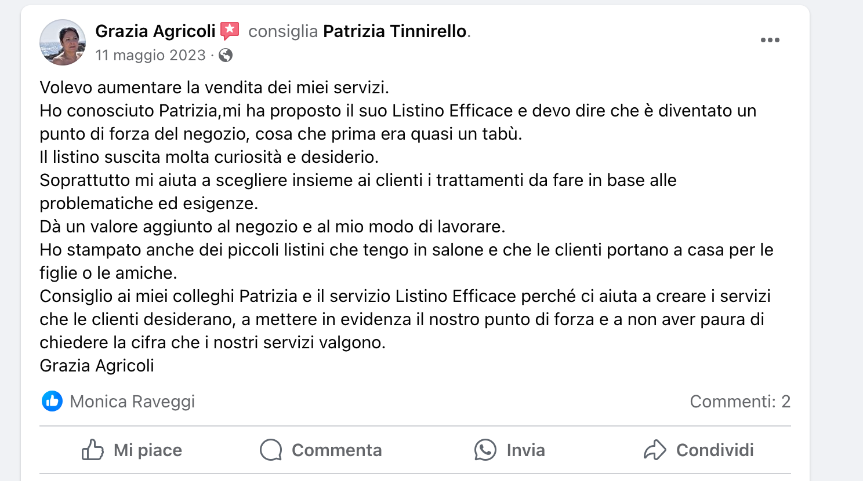Click the Grazia Agricoli signature ending the post
The image size is (863, 481).
coord(97,366)
